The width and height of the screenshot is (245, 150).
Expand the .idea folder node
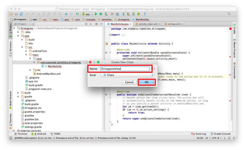pyautogui.click(x=18, y=32)
